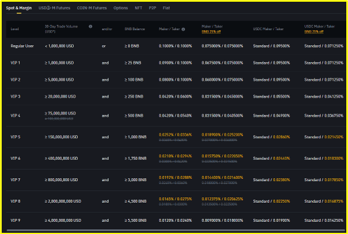Open BNB 25% off link under USDC Maker / Taker
Screen dimensions: 348x234
click(314, 31)
